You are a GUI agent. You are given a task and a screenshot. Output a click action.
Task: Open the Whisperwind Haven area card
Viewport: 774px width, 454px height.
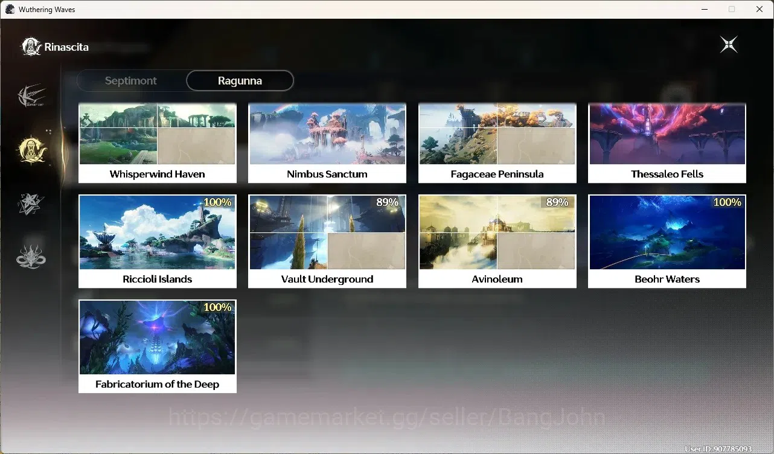click(x=158, y=143)
